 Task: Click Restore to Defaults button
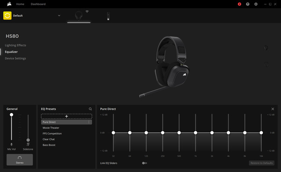(x=262, y=163)
